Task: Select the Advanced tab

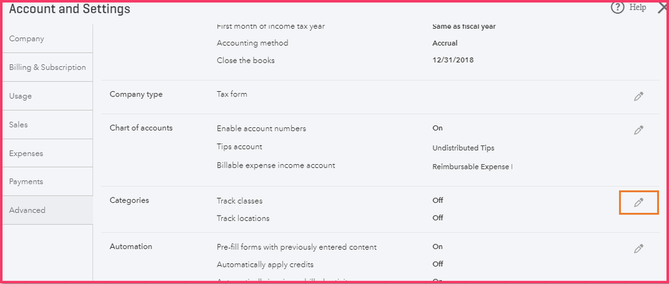Action: (27, 210)
